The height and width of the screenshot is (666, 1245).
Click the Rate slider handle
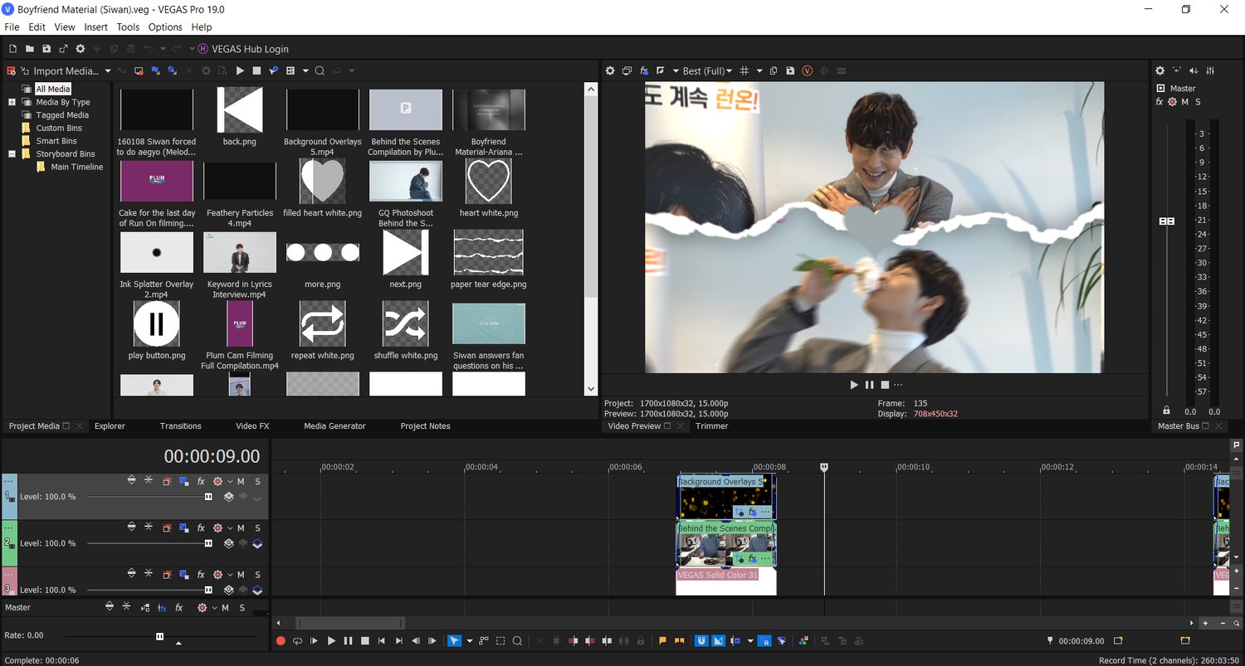pyautogui.click(x=159, y=636)
